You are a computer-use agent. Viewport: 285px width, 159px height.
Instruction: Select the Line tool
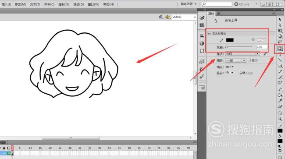coord(280,60)
